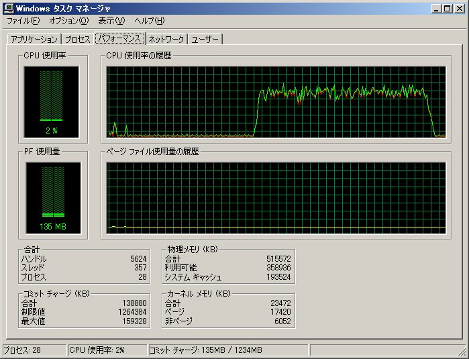Click the ハンドル label
The image size is (469, 359).
(x=34, y=259)
